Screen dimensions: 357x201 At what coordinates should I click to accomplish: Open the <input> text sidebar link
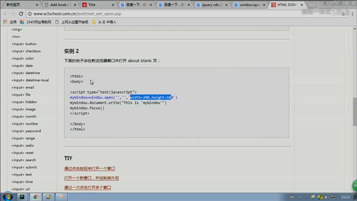21,175
